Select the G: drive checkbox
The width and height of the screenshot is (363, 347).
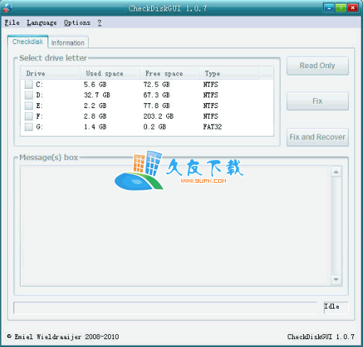[x=28, y=127]
